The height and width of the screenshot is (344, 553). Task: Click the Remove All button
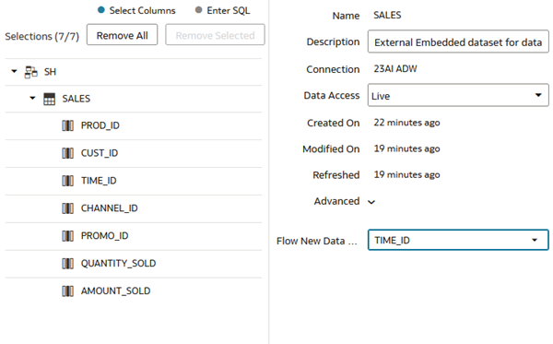pyautogui.click(x=122, y=35)
